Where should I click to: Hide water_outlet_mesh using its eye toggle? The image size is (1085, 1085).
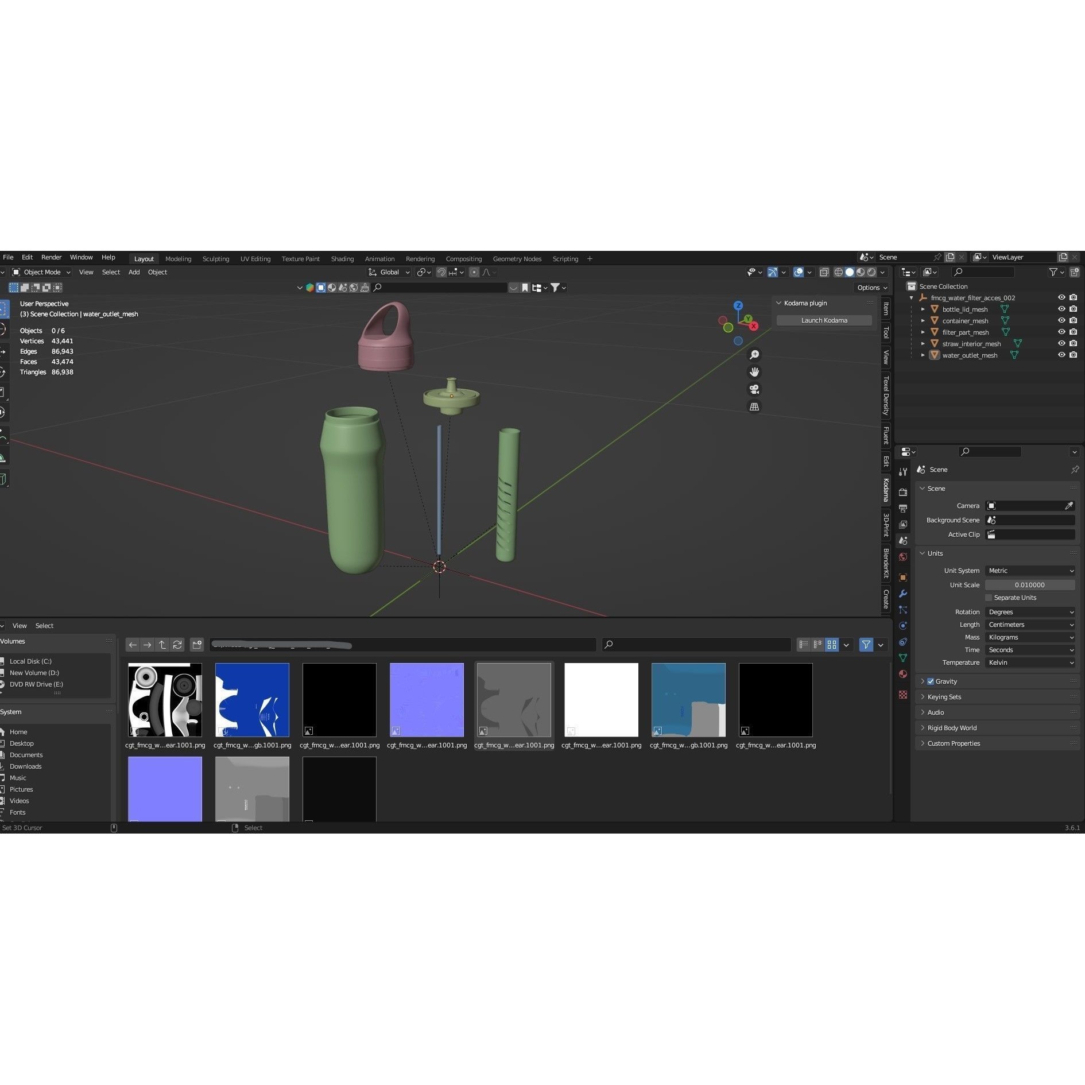click(x=1061, y=355)
